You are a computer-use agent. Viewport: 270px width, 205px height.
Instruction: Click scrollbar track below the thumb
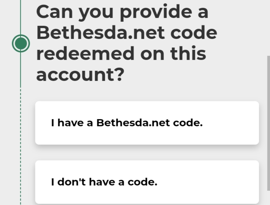coord(268,198)
